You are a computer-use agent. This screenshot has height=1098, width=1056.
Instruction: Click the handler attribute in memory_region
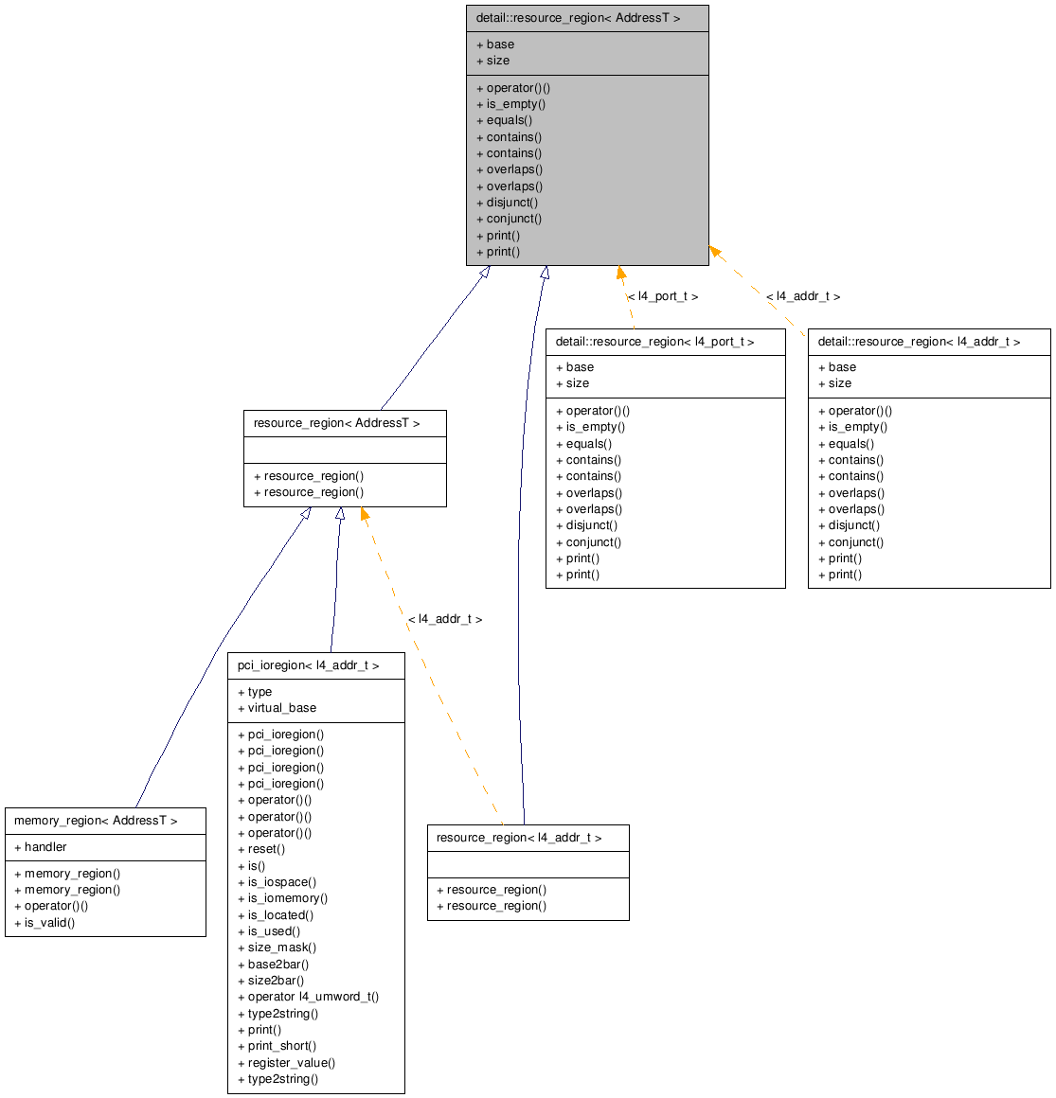point(40,846)
